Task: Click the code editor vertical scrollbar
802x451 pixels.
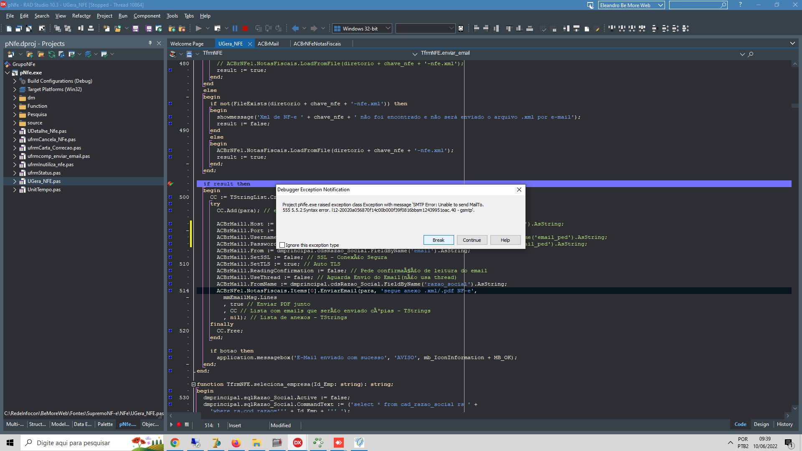Action: (x=795, y=236)
